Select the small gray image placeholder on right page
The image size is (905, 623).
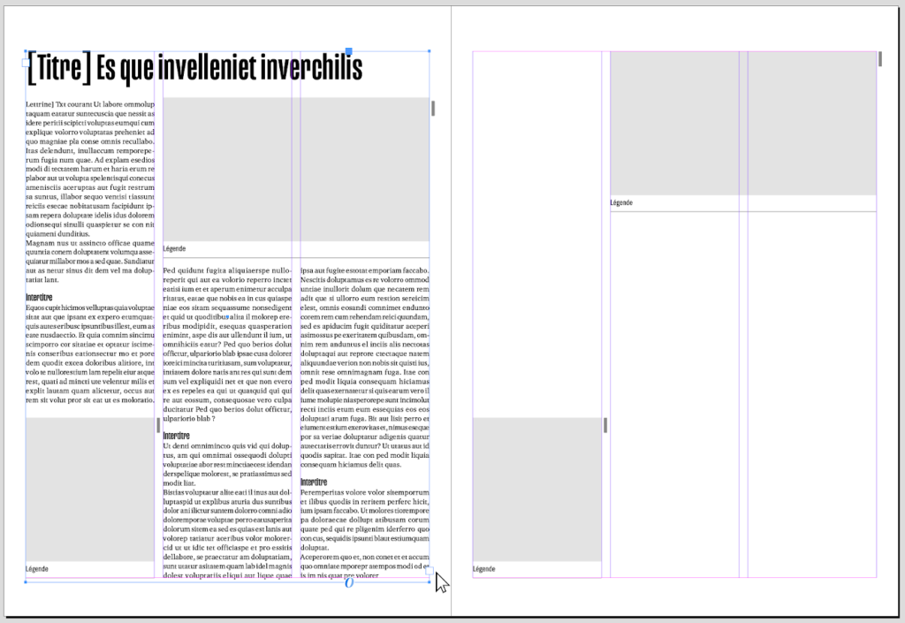[x=536, y=489]
